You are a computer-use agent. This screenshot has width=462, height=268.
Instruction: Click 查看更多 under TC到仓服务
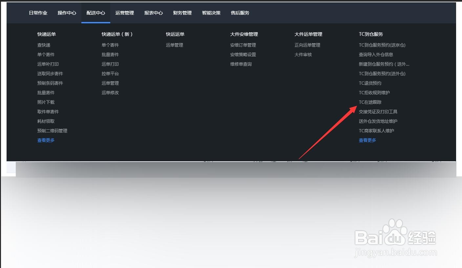367,140
